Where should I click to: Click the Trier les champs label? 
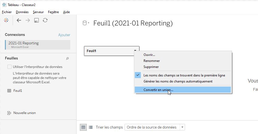click(109, 127)
